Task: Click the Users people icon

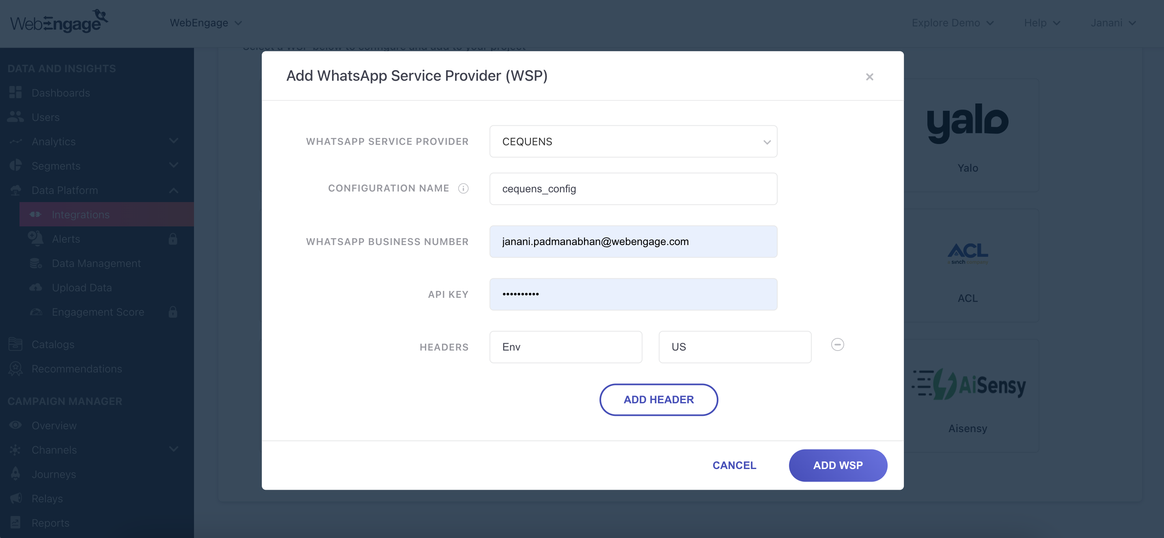Action: pos(15,116)
